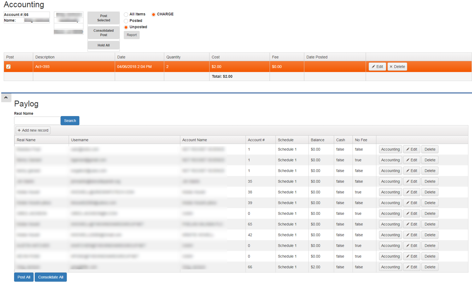Click the blue Search button

click(x=70, y=121)
